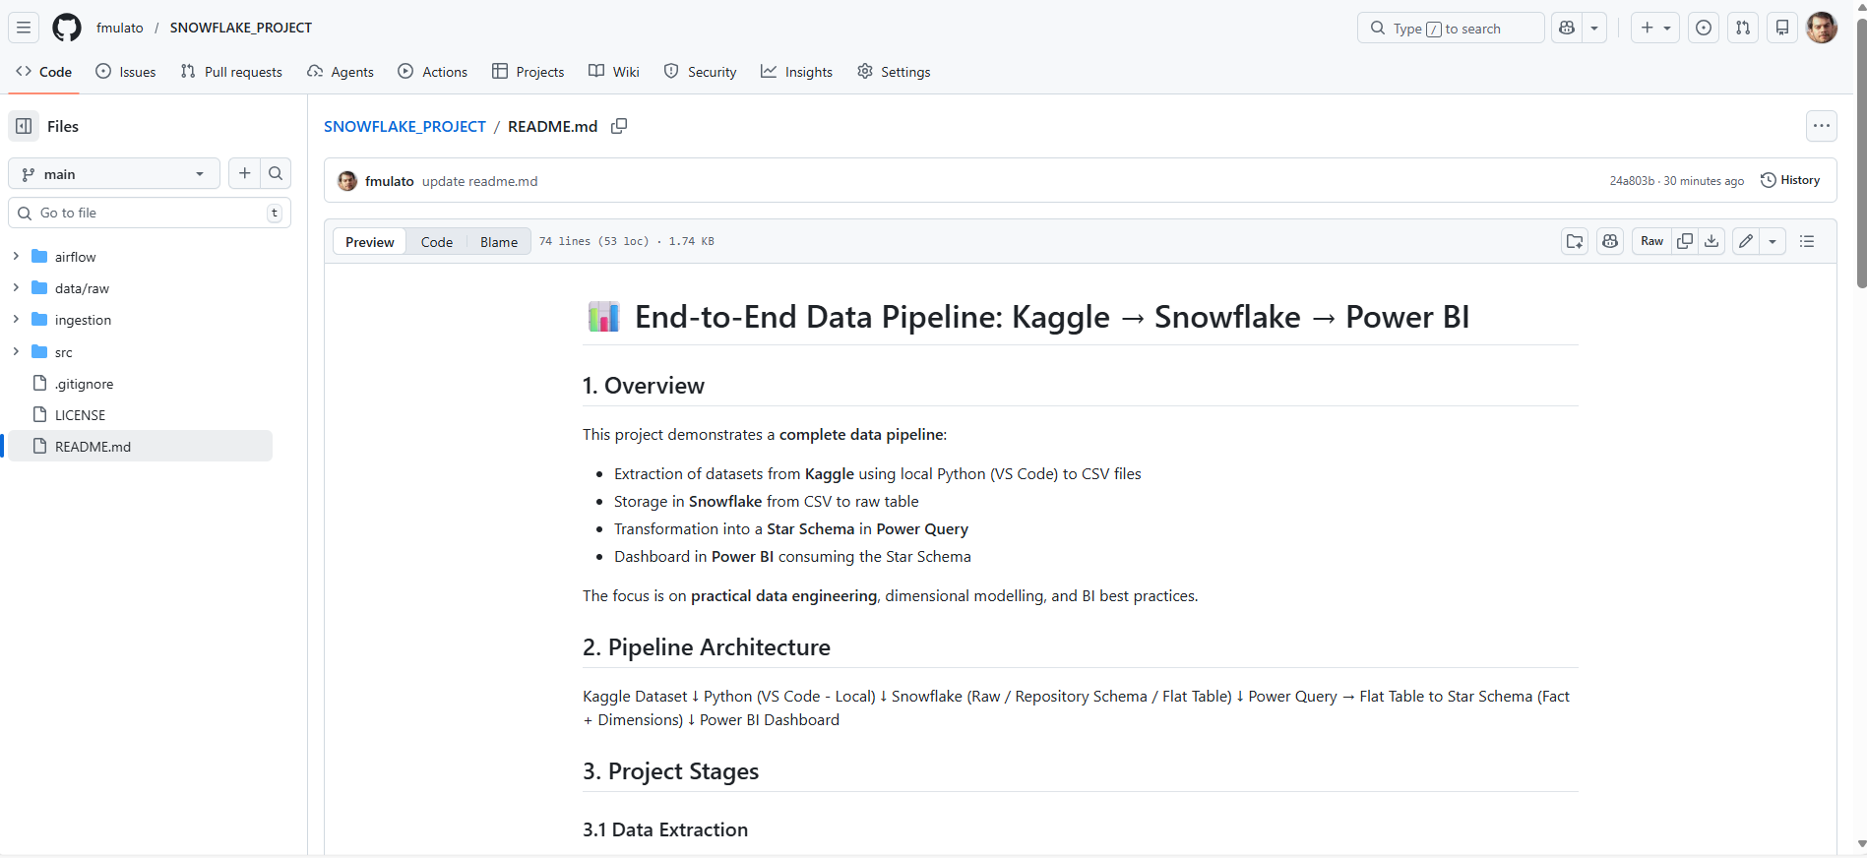
Task: Open your repositories icon in the header
Action: 1782,28
